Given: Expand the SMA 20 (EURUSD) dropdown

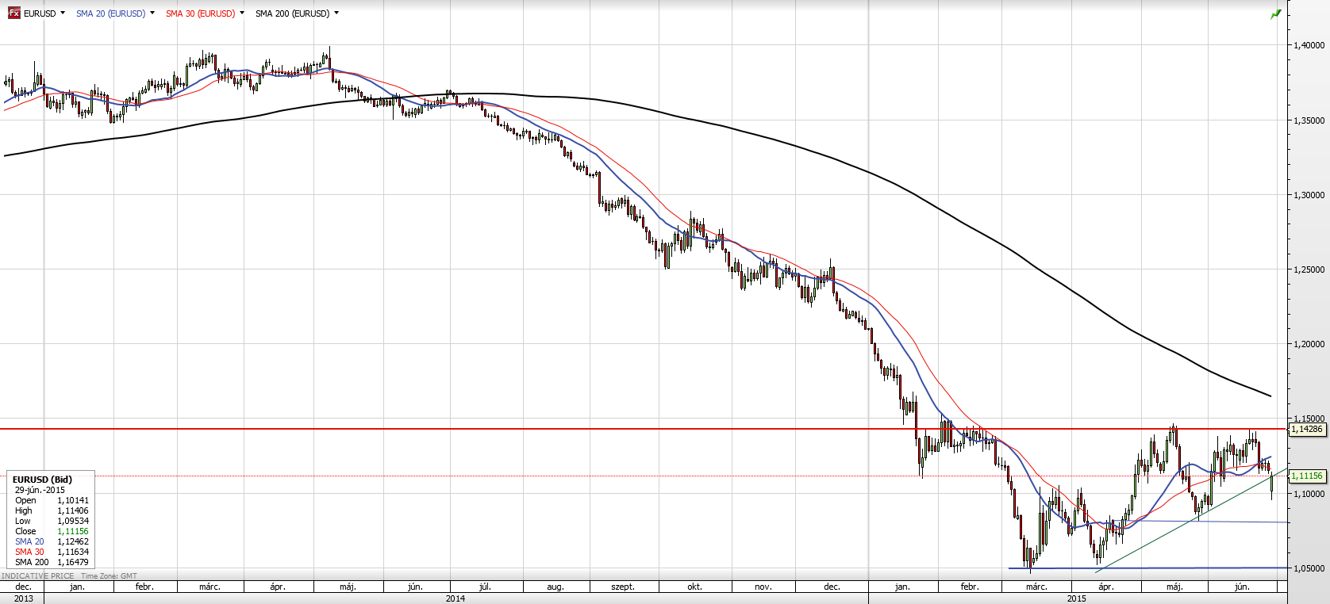Looking at the screenshot, I should coord(152,13).
